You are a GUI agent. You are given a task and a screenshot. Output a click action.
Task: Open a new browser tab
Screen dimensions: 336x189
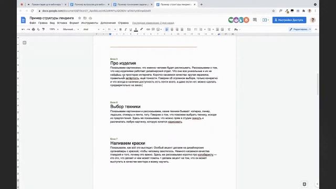pyautogui.click(x=201, y=4)
